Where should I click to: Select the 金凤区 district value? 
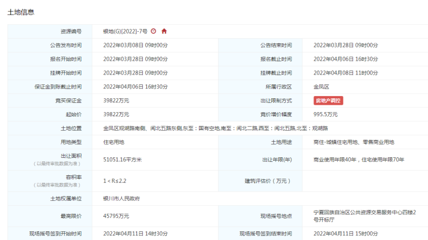321,87
